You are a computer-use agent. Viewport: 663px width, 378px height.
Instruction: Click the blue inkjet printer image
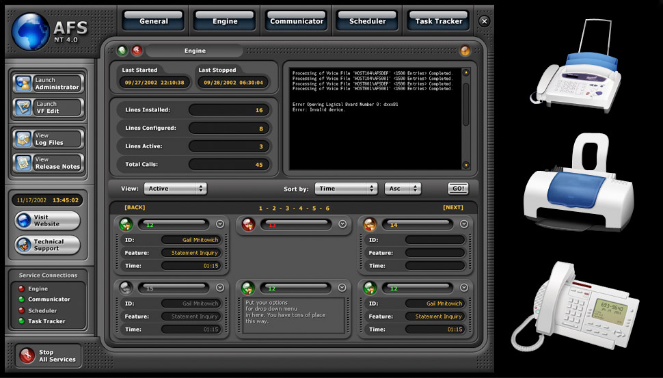(x=578, y=183)
